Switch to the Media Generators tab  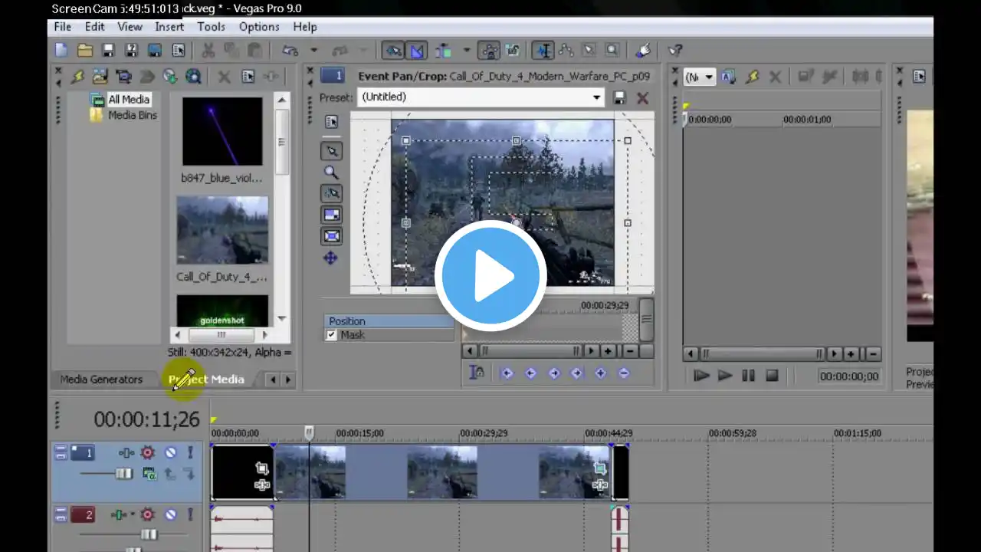click(101, 379)
